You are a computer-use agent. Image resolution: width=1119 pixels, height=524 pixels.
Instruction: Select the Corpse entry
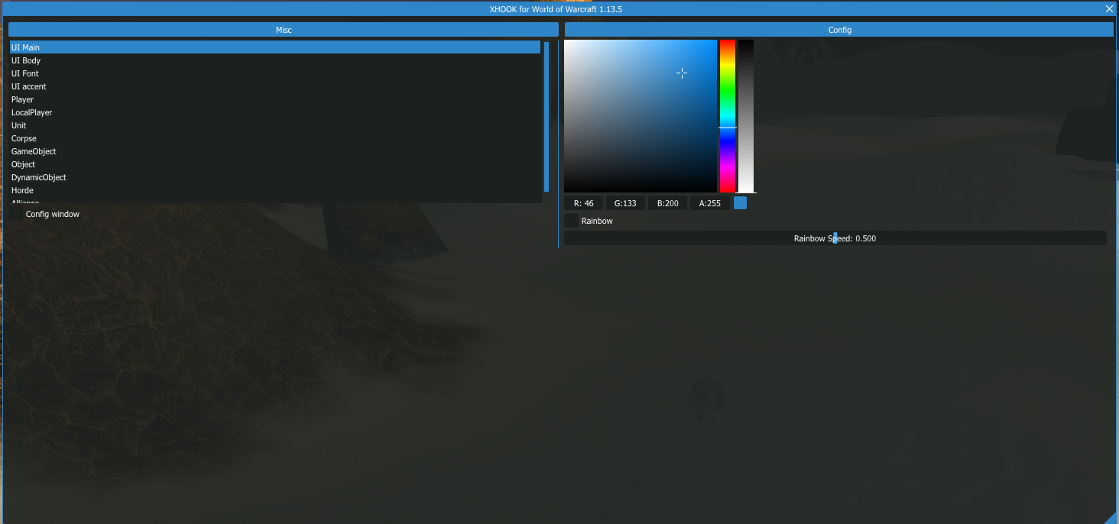(x=275, y=138)
